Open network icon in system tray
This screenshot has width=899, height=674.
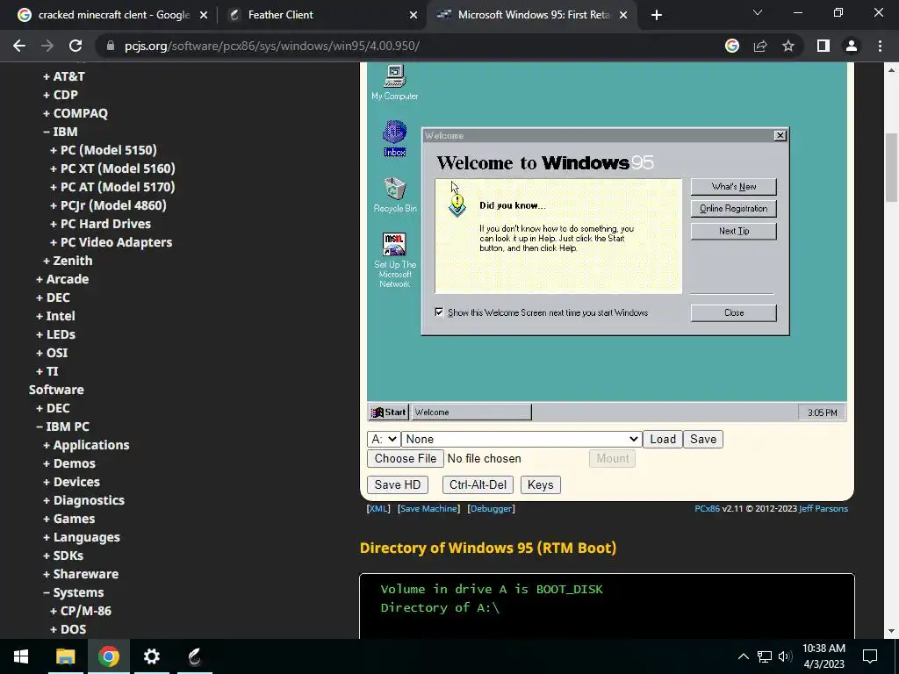tap(765, 656)
